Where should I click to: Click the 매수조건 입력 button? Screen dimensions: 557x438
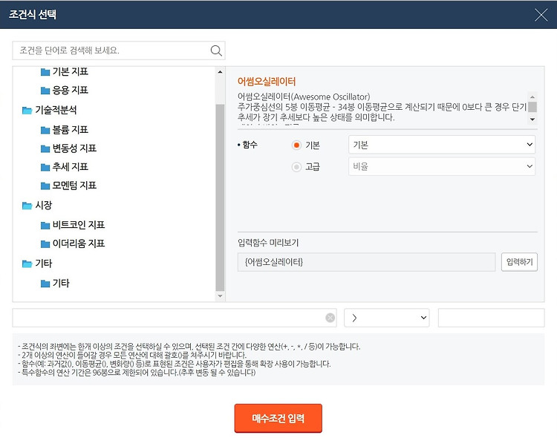(x=278, y=418)
